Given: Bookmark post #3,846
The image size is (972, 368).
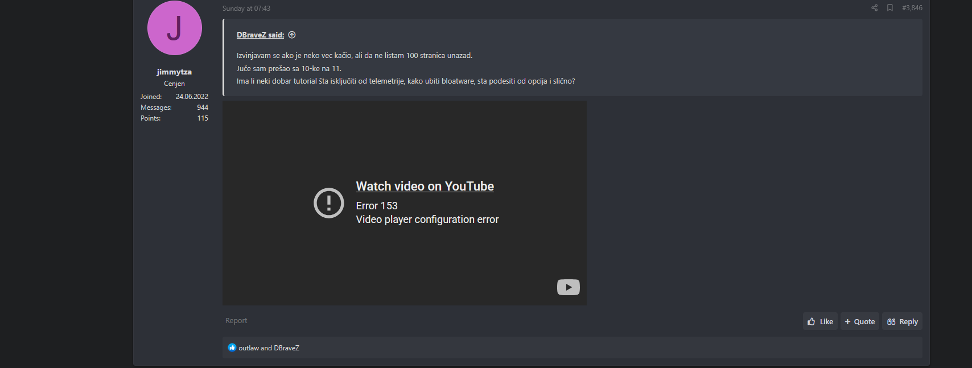Looking at the screenshot, I should [x=890, y=8].
